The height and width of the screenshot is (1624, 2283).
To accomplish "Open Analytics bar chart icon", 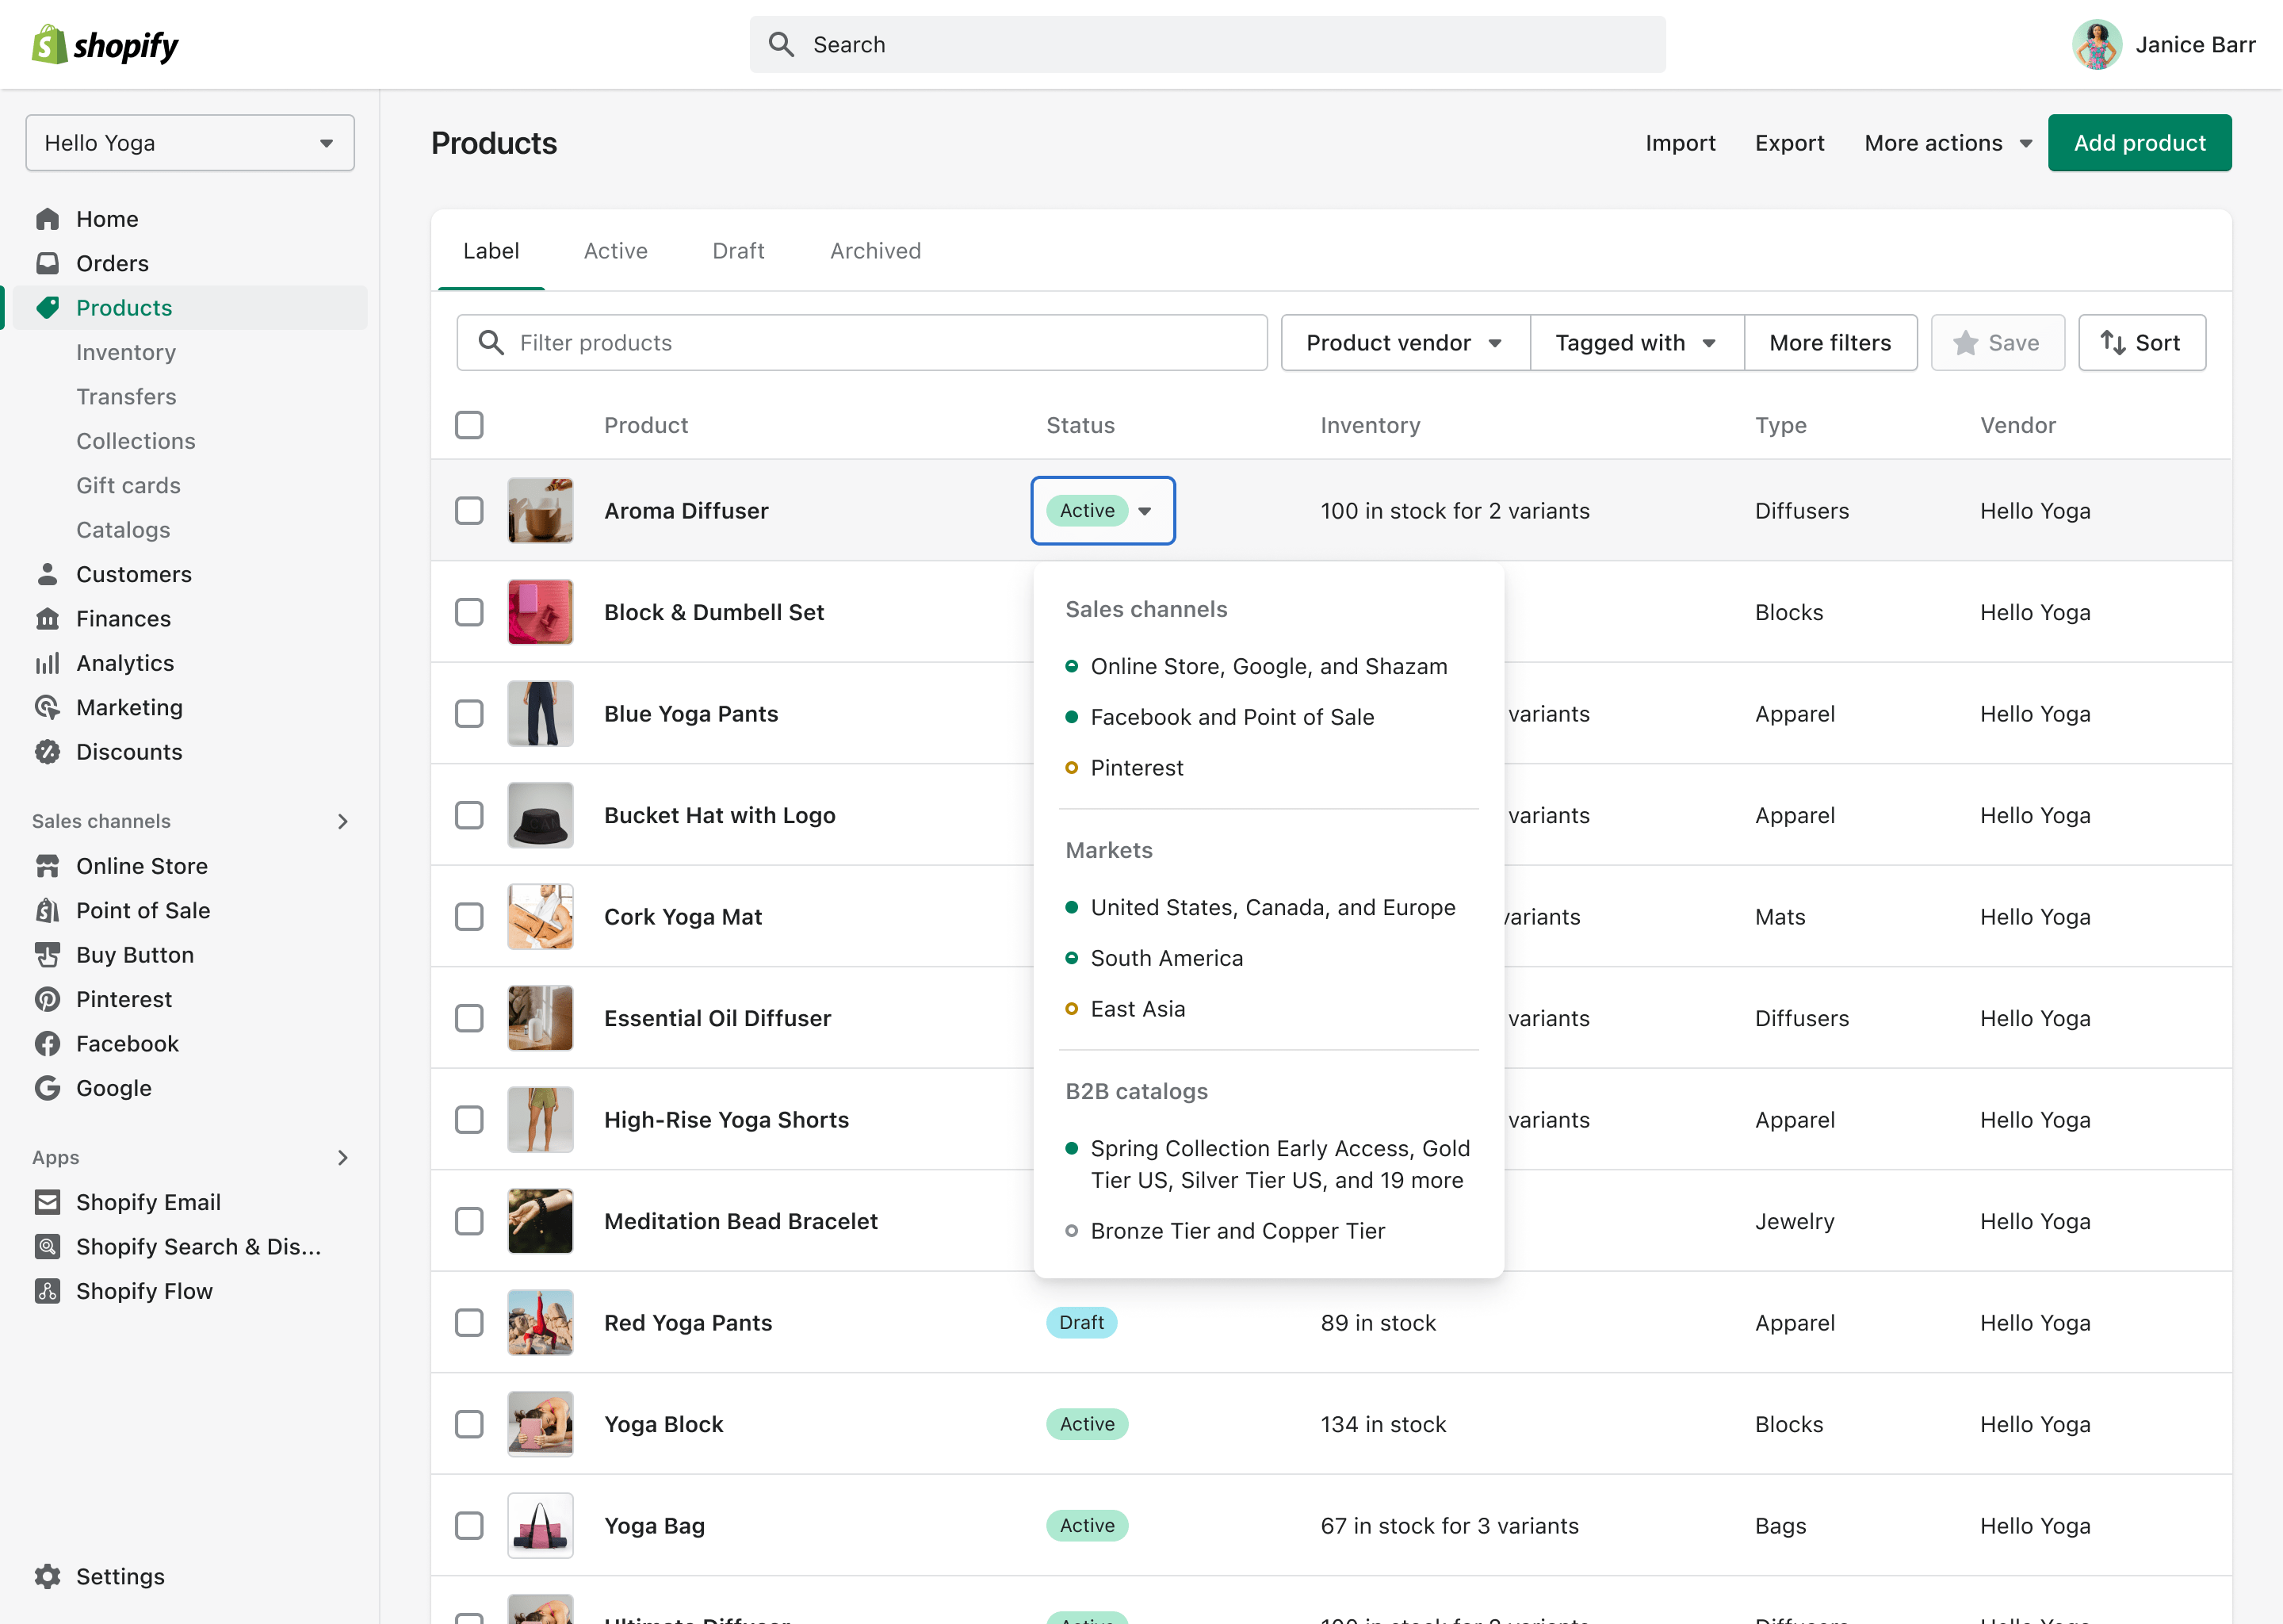I will (47, 663).
